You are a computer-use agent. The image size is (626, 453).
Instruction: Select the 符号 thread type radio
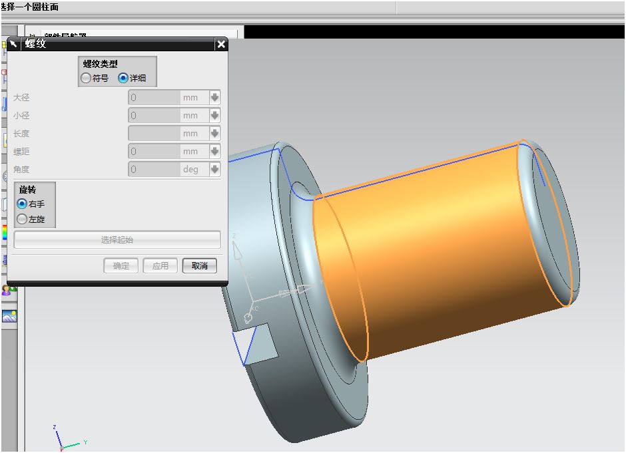tap(86, 78)
